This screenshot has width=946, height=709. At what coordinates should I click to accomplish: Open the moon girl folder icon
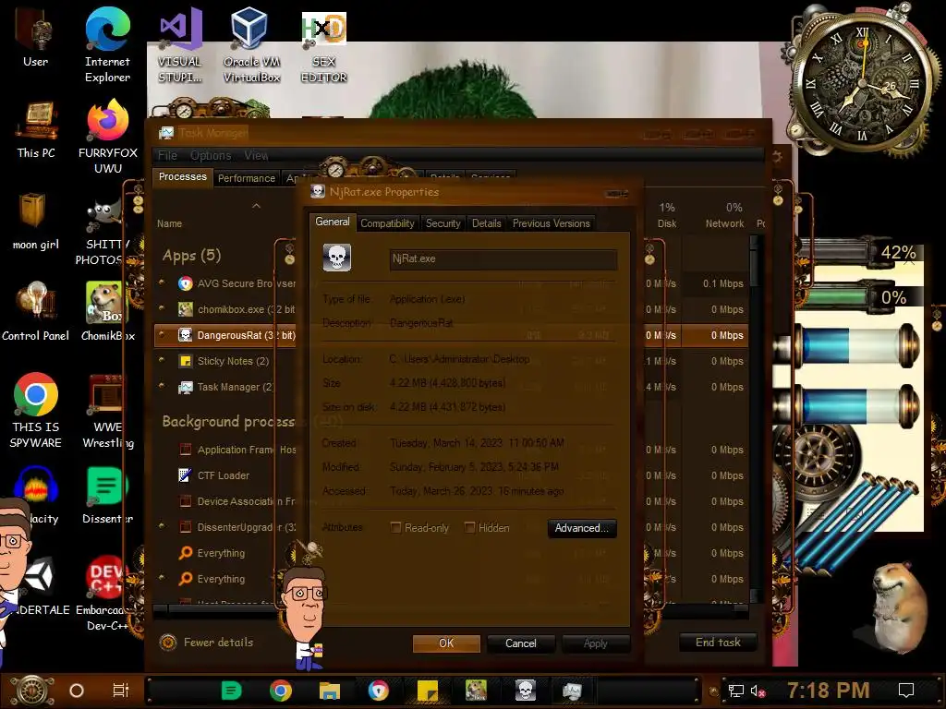(35, 222)
